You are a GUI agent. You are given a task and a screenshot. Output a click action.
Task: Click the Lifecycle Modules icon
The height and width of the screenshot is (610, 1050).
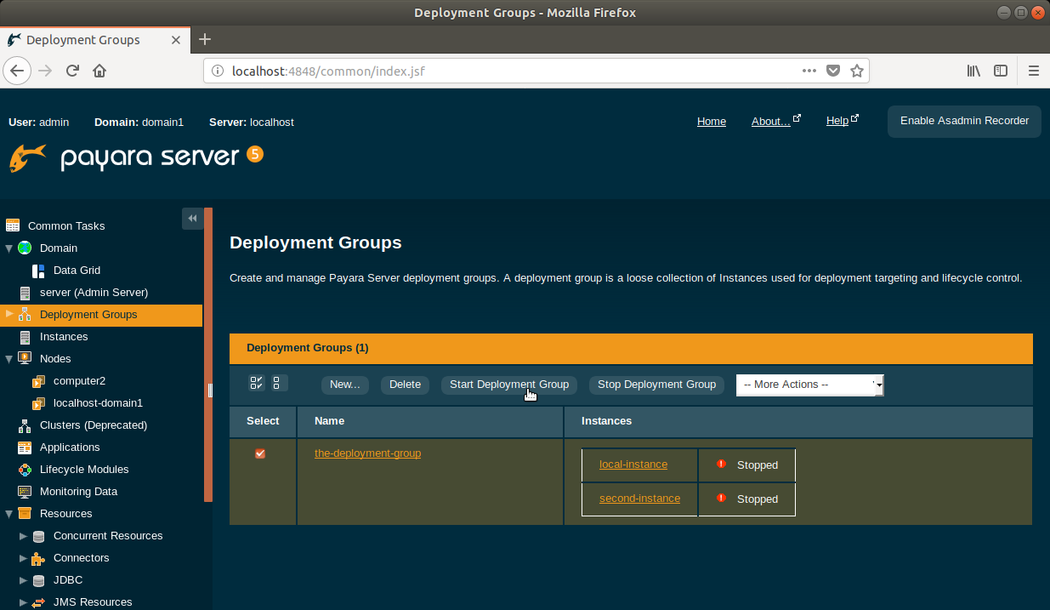point(25,470)
